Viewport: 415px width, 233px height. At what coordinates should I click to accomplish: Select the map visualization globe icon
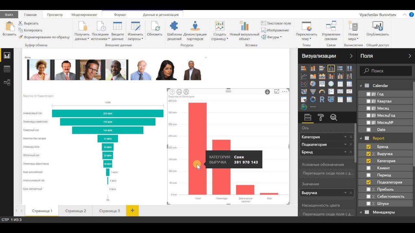331,84
